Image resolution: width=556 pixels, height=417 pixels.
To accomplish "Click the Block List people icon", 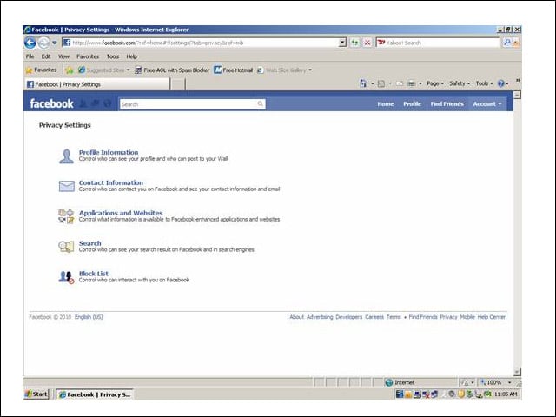I will [x=66, y=277].
